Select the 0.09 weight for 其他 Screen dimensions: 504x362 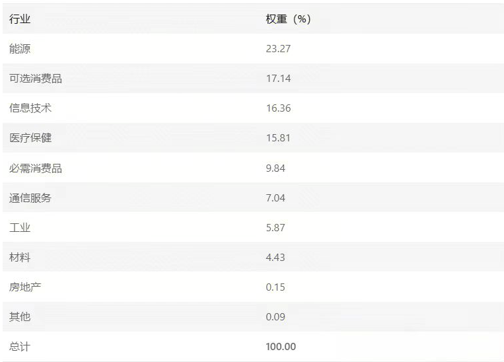coord(275,316)
